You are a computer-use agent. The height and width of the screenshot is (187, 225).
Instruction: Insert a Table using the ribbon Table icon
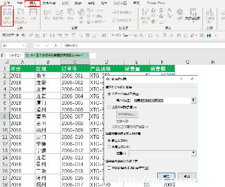(x=33, y=14)
